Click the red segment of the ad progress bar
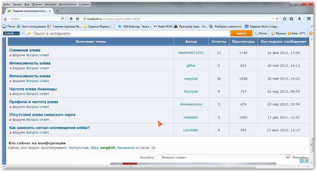317x172 pixels. (130, 164)
